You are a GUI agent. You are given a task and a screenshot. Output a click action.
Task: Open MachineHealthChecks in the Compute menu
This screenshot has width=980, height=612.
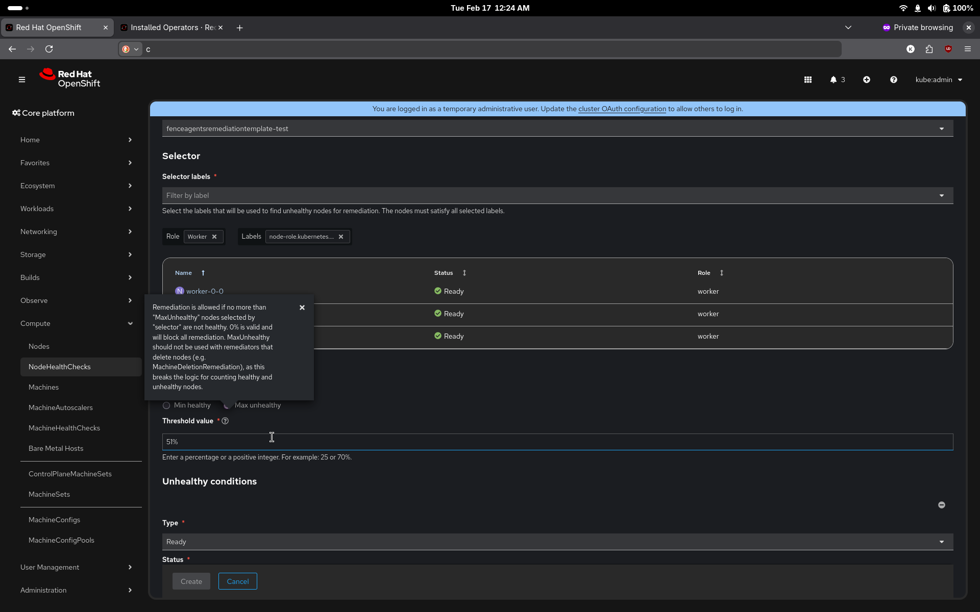(64, 428)
